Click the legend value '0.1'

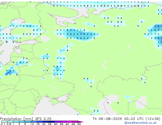(x=3, y=124)
